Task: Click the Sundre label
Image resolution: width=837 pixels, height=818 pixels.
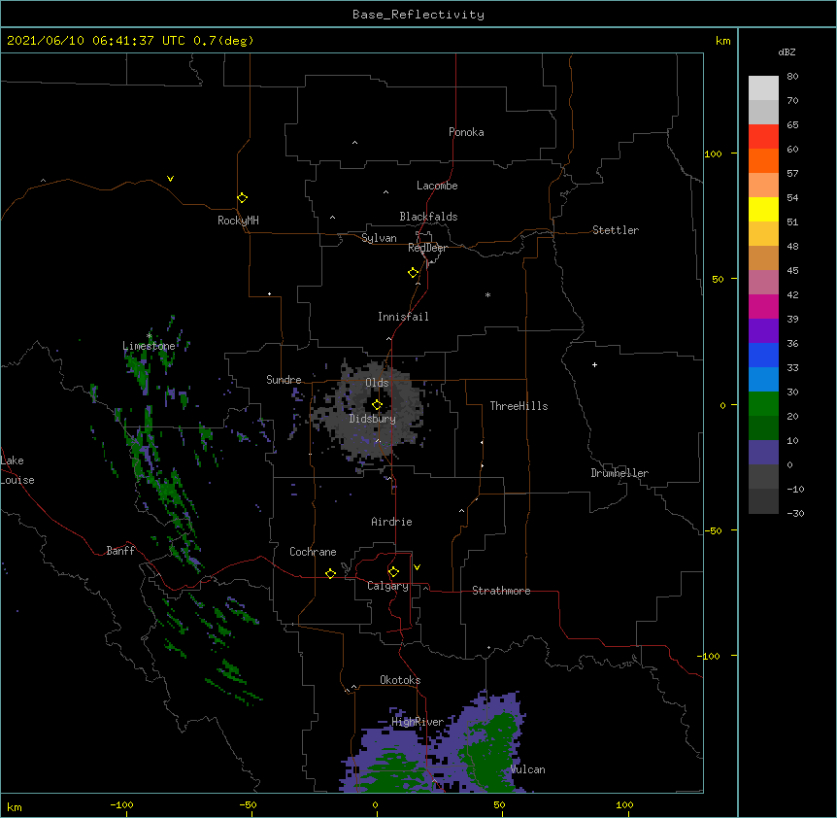Action: pos(284,380)
